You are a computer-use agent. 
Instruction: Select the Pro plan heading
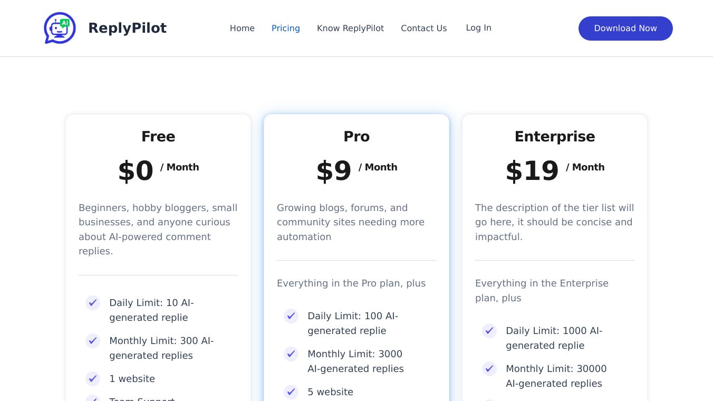[356, 137]
